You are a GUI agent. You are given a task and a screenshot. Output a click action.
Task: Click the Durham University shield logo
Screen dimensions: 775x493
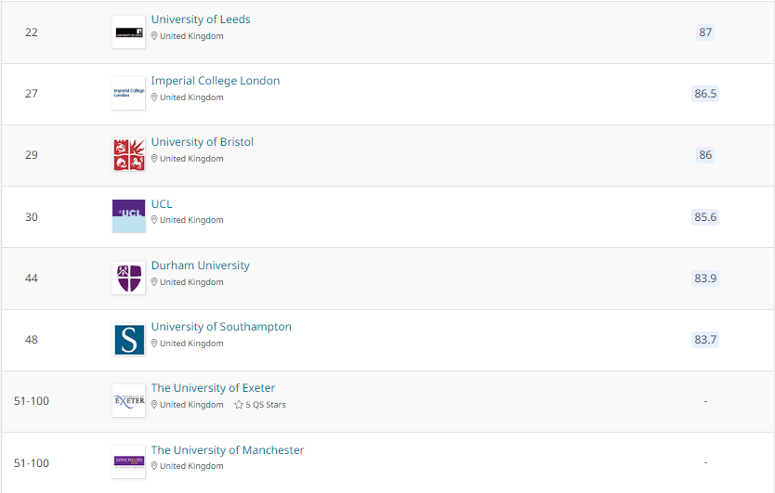[x=128, y=278]
